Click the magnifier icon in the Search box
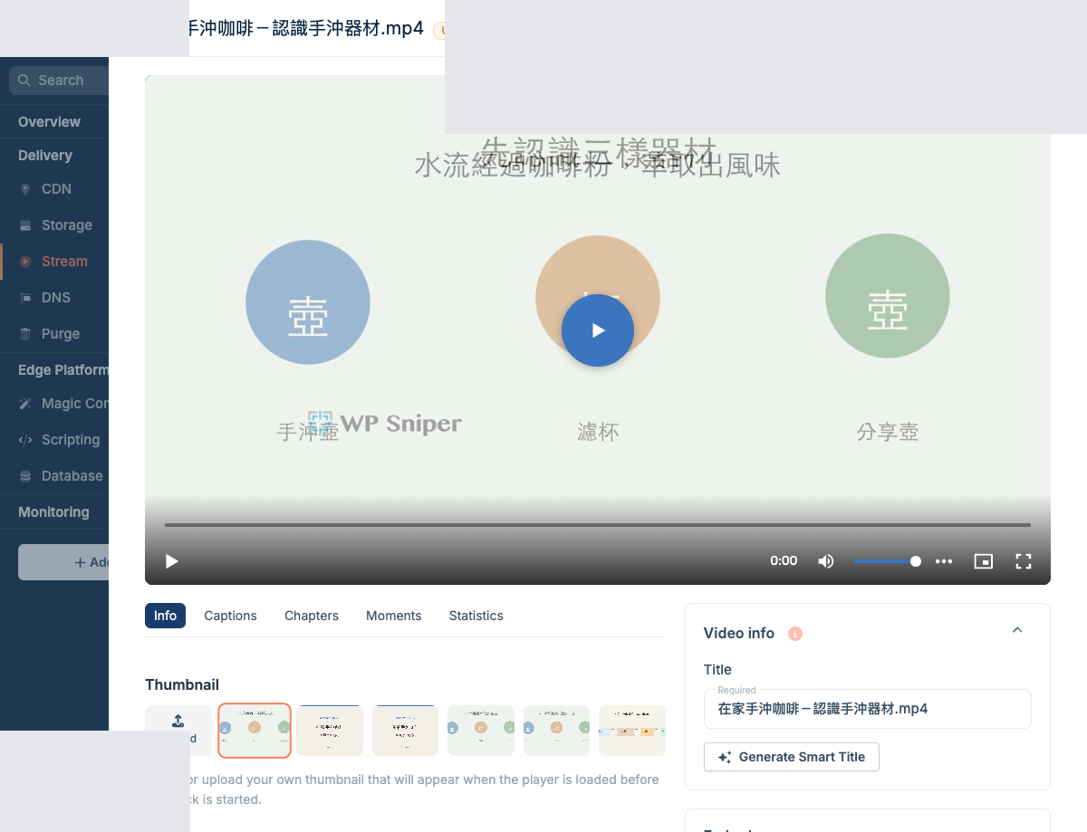This screenshot has height=832, width=1087. tap(24, 81)
